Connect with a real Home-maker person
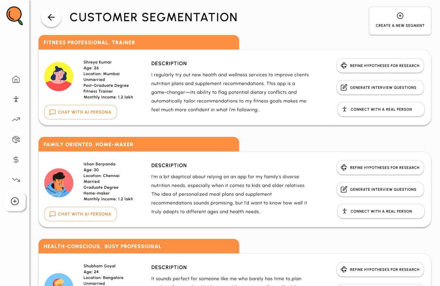Image resolution: width=440 pixels, height=286 pixels. [x=381, y=211]
